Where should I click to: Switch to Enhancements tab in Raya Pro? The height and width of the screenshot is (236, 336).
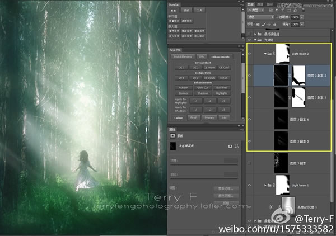(x=220, y=57)
